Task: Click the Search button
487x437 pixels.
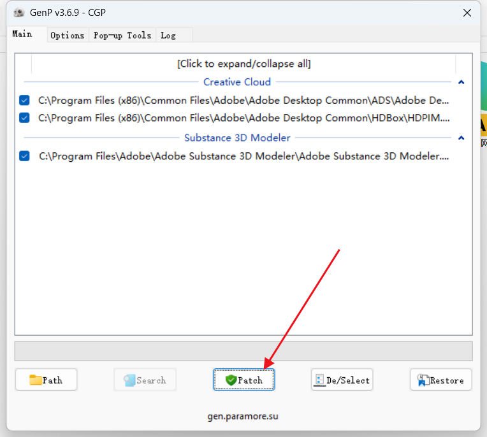Action: [x=145, y=380]
